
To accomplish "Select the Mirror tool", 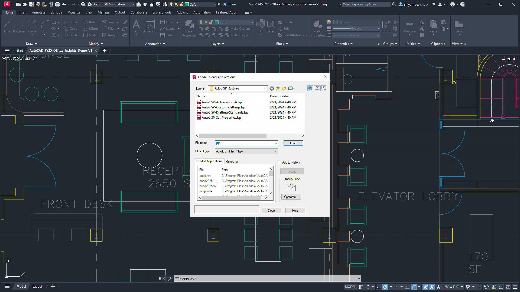I will coord(90,28).
